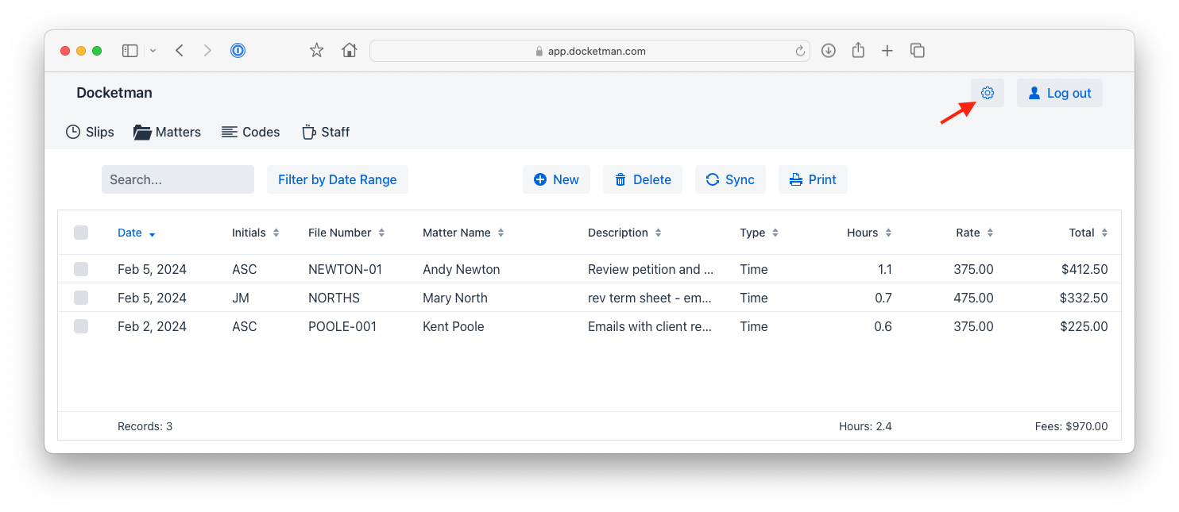Open the Matters tab
Screen dimensions: 1179x512
tap(167, 132)
